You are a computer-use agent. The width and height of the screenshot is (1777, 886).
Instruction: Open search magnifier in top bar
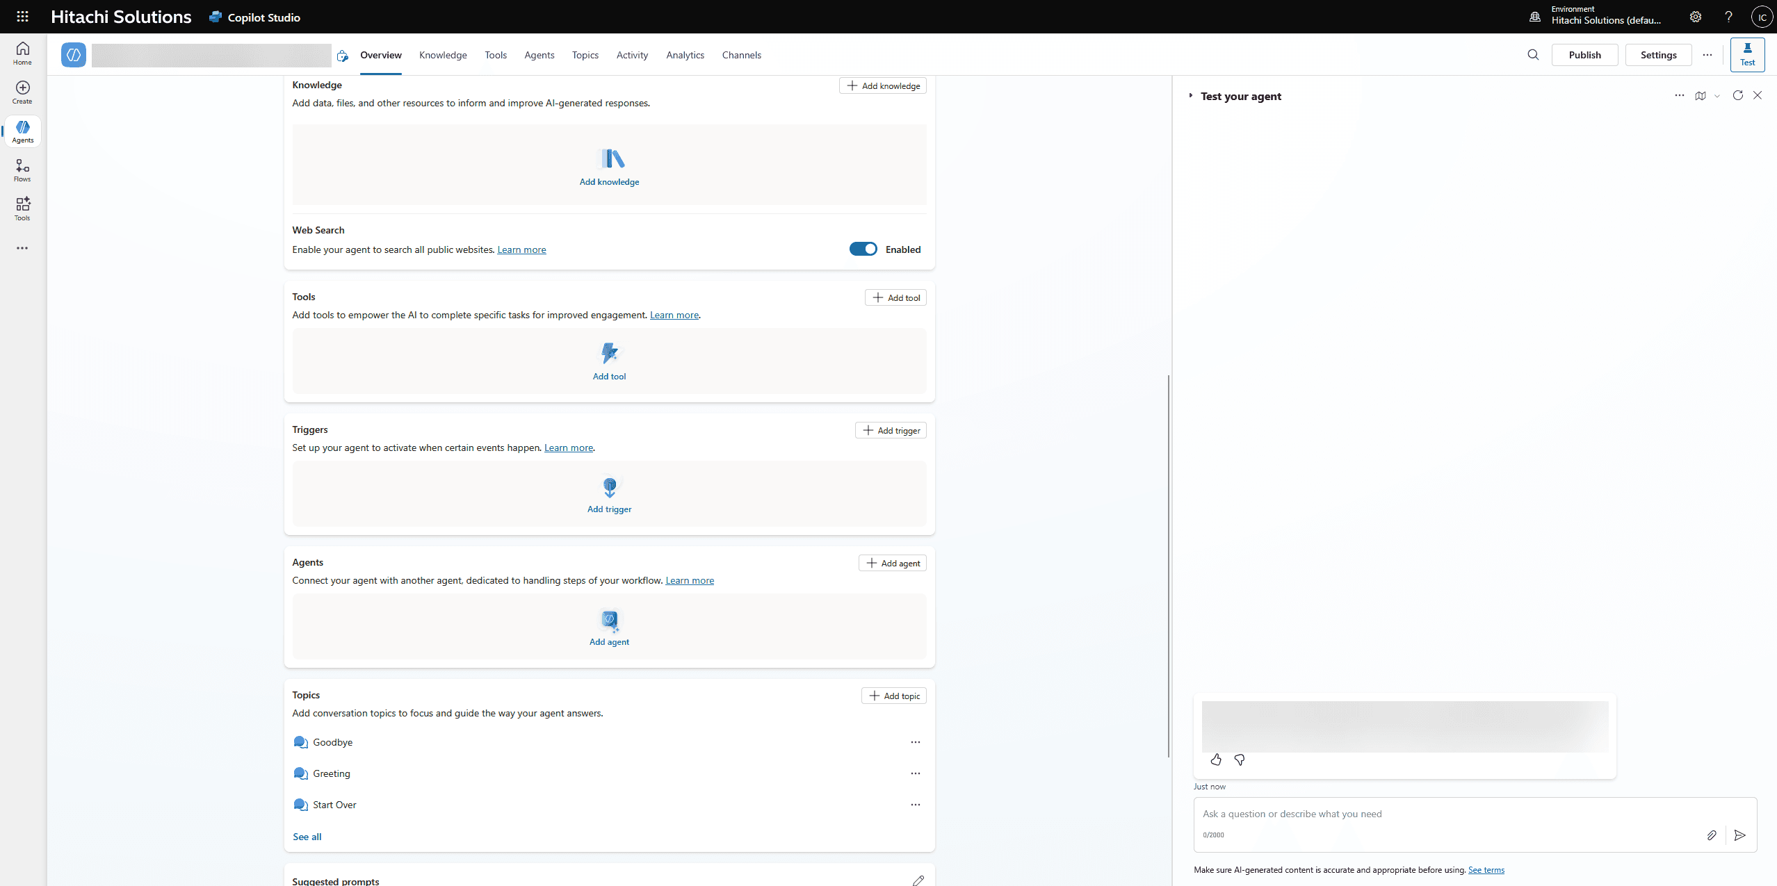coord(1533,55)
